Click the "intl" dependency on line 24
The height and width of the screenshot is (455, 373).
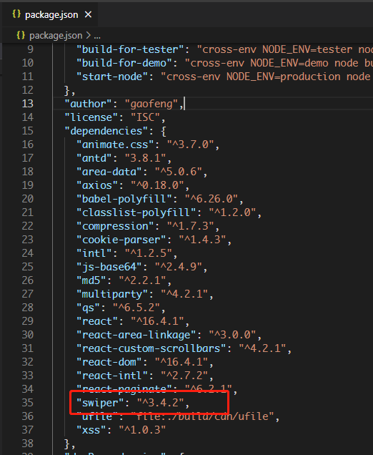94,253
